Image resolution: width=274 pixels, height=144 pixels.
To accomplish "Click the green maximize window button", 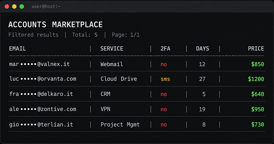I will point(22,7).
